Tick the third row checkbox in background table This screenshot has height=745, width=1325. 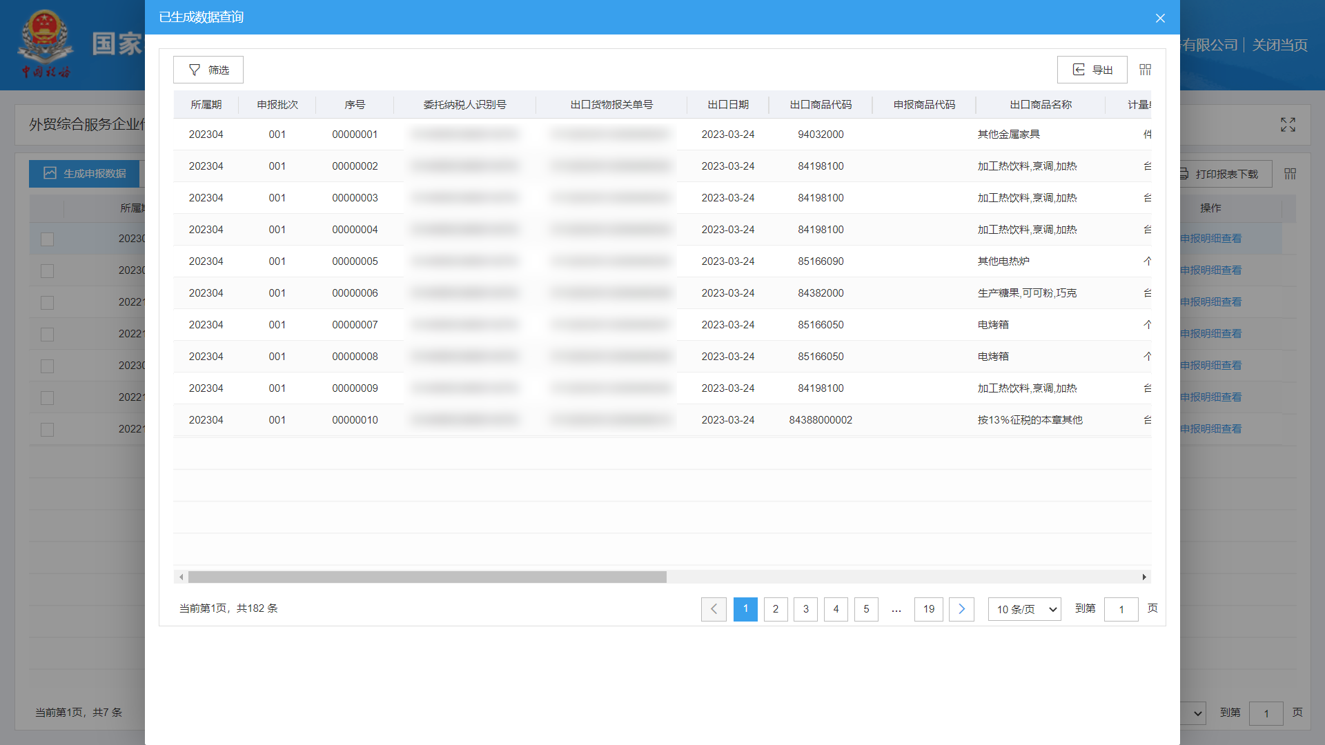coord(47,302)
